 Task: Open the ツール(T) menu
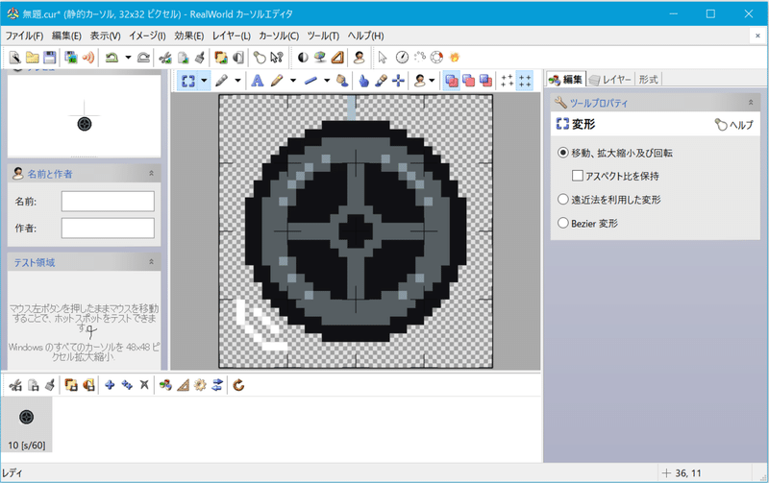[x=323, y=36]
